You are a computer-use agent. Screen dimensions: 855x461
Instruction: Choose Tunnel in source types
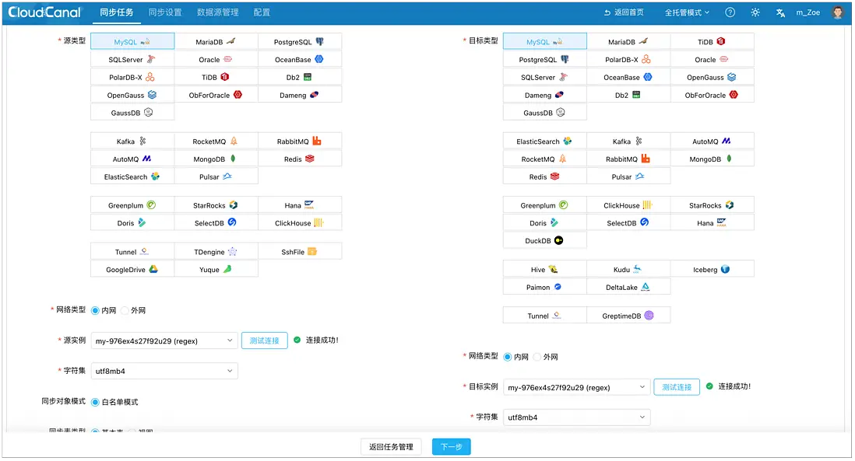132,251
